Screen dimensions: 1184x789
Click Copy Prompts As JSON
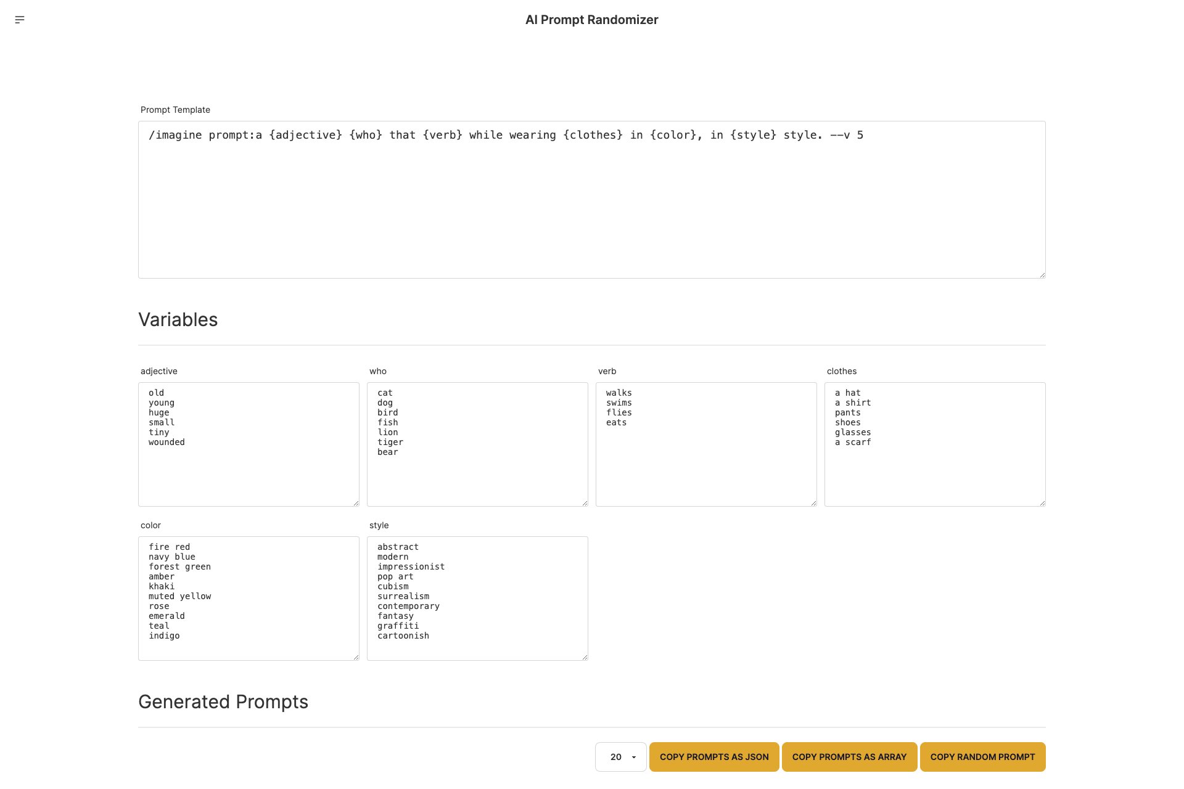click(713, 756)
